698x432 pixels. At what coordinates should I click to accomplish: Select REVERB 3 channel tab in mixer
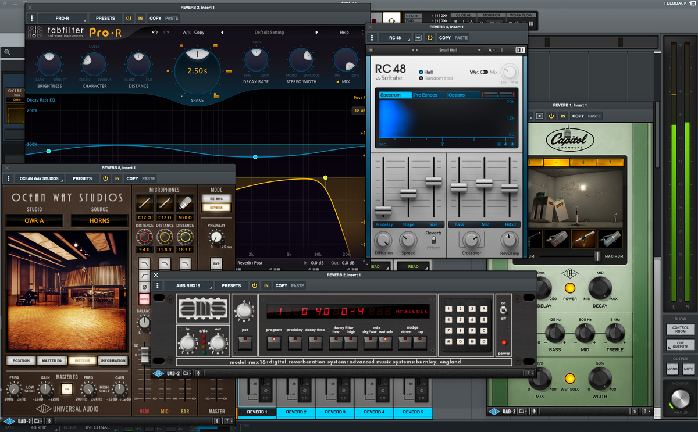click(335, 412)
